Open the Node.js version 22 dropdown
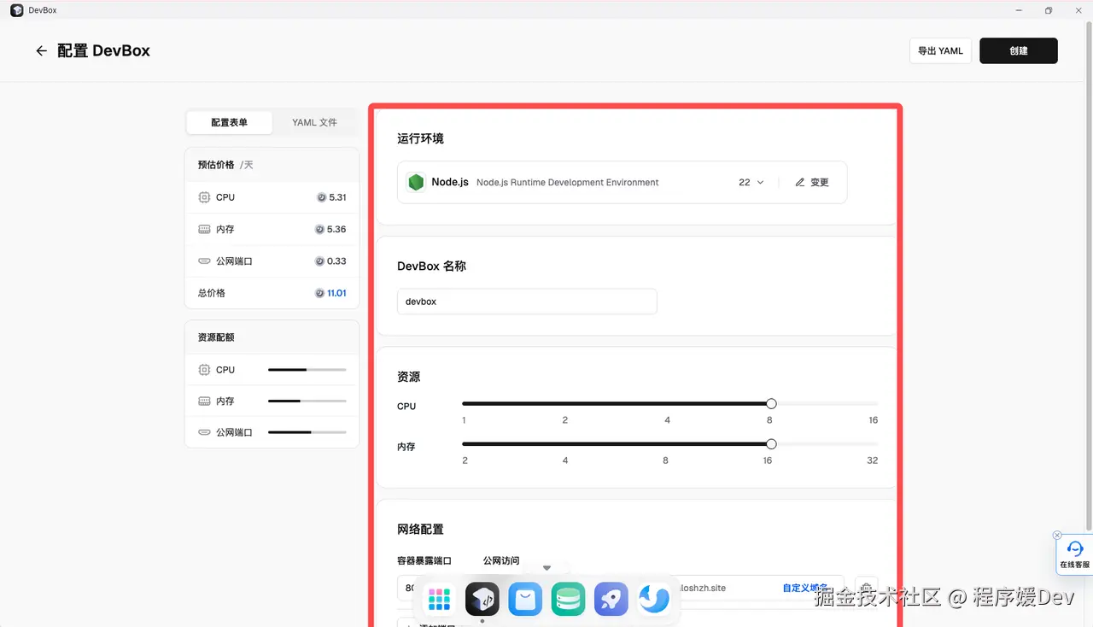Viewport: 1093px width, 627px height. tap(751, 182)
